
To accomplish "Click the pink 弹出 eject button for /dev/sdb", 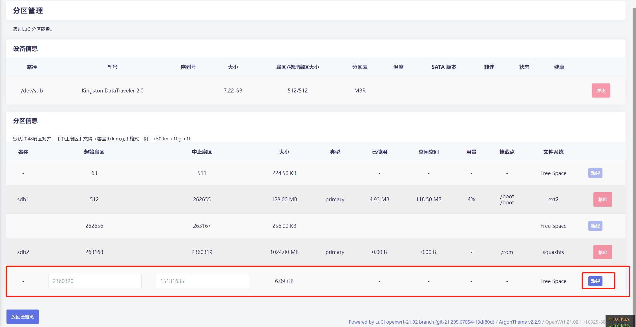I will pyautogui.click(x=601, y=90).
